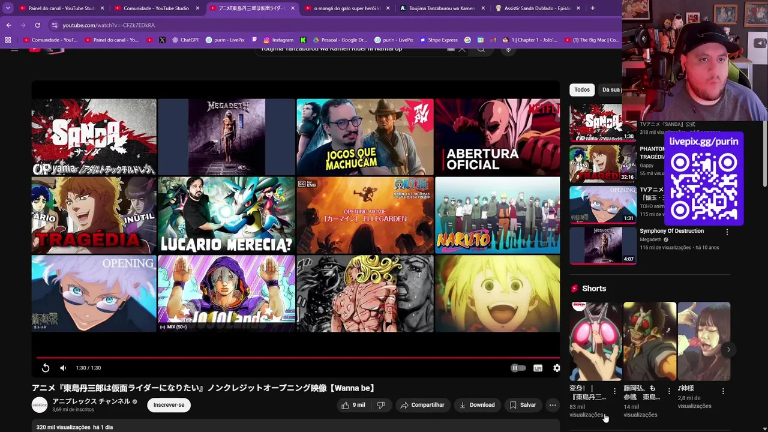Open the green K bookmark icon
The height and width of the screenshot is (432, 768).
(303, 40)
